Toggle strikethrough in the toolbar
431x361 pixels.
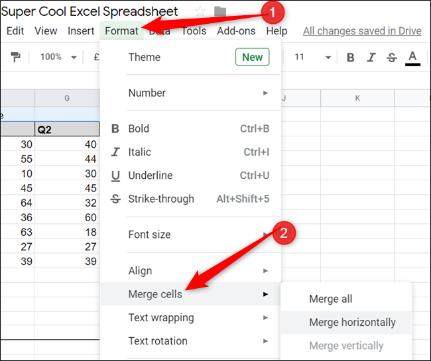(x=392, y=58)
